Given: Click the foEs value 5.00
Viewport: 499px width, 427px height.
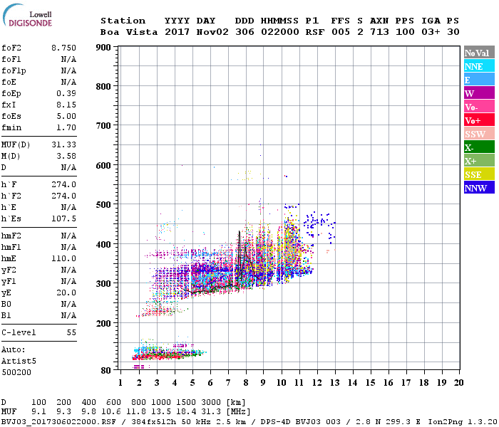Looking at the screenshot, I should [66, 116].
